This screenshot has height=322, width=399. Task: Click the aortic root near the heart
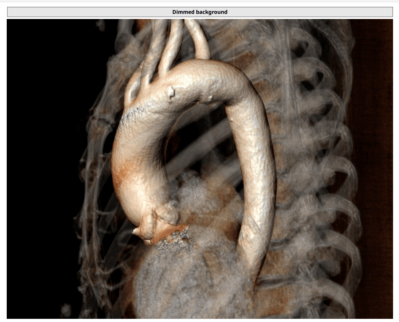click(x=158, y=222)
